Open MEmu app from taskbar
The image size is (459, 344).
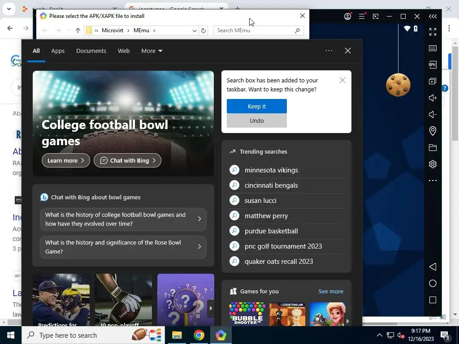(x=221, y=335)
